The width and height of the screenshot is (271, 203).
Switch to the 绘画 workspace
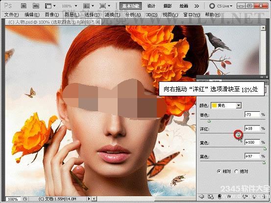(184, 6)
